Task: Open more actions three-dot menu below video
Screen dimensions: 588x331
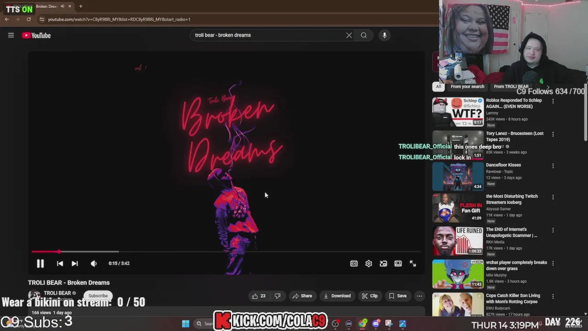Action: pyautogui.click(x=419, y=296)
